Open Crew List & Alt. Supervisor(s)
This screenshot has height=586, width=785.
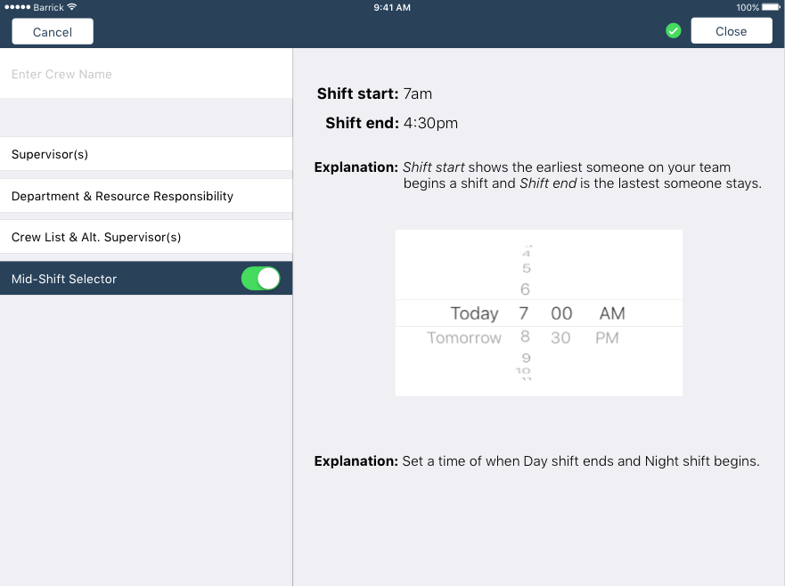coord(146,238)
